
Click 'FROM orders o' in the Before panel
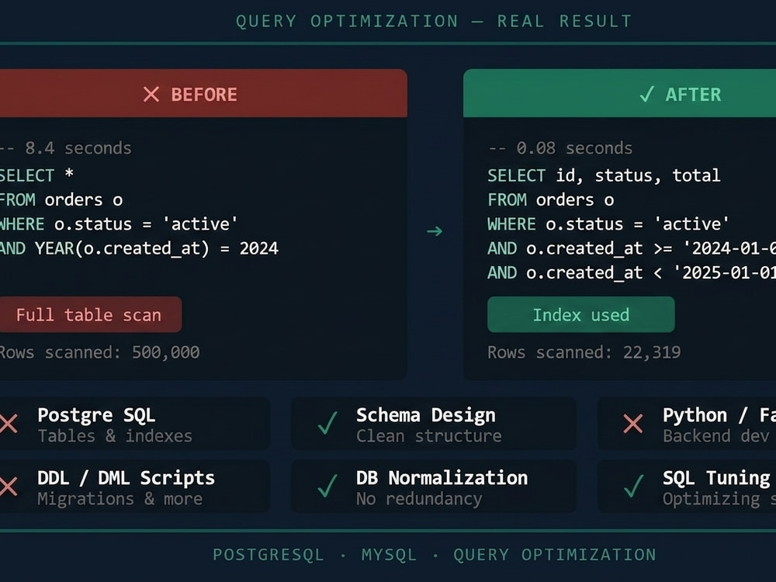(61, 200)
